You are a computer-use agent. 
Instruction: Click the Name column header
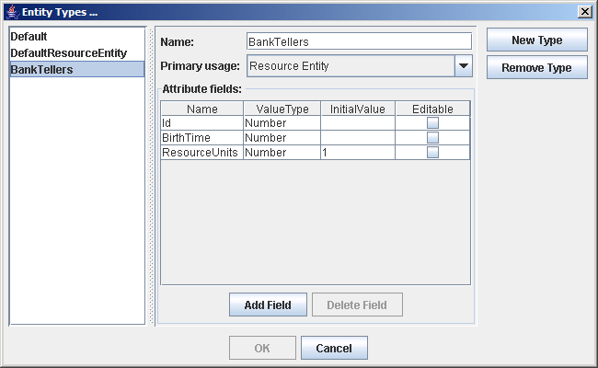coord(201,109)
